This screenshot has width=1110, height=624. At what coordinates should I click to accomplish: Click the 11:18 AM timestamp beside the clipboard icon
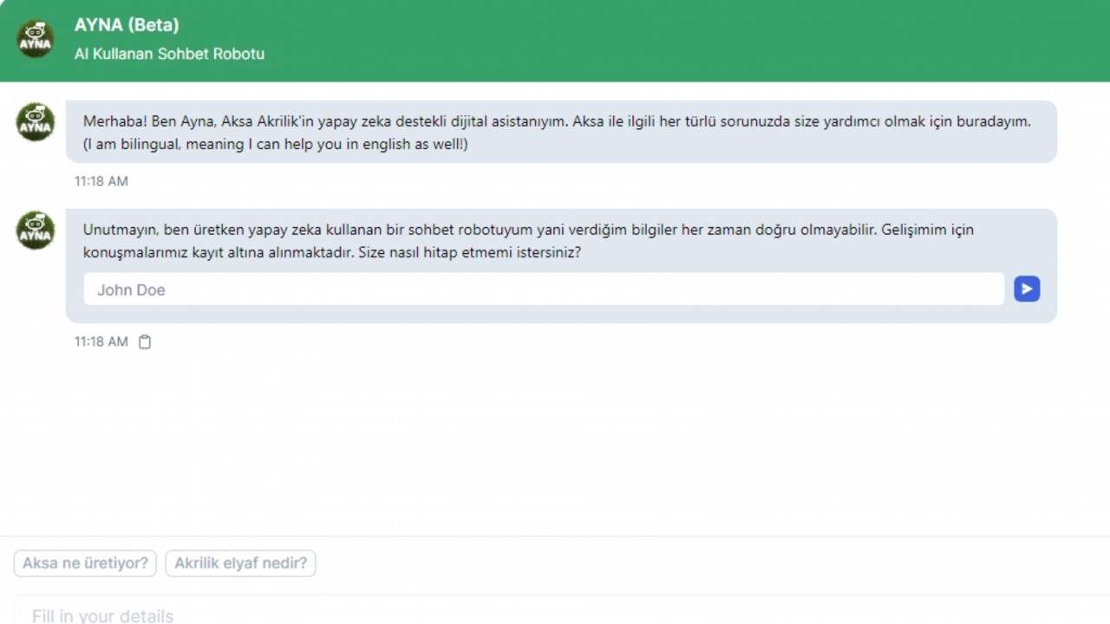(101, 341)
